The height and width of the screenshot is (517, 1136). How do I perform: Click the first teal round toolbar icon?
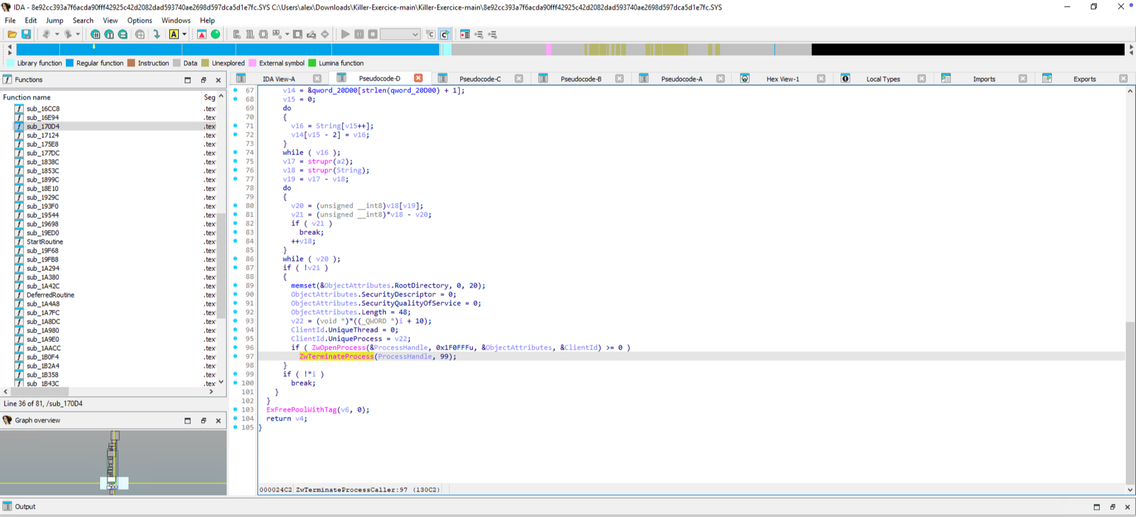coord(95,34)
